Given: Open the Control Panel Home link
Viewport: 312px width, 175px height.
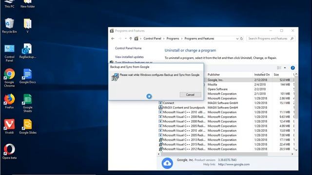Looking at the screenshot, I should point(128,48).
